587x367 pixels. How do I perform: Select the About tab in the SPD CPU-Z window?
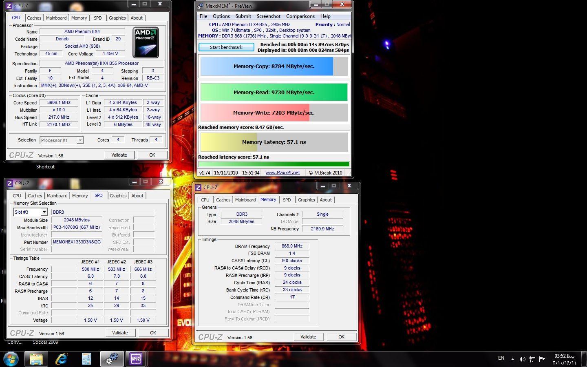tap(137, 196)
